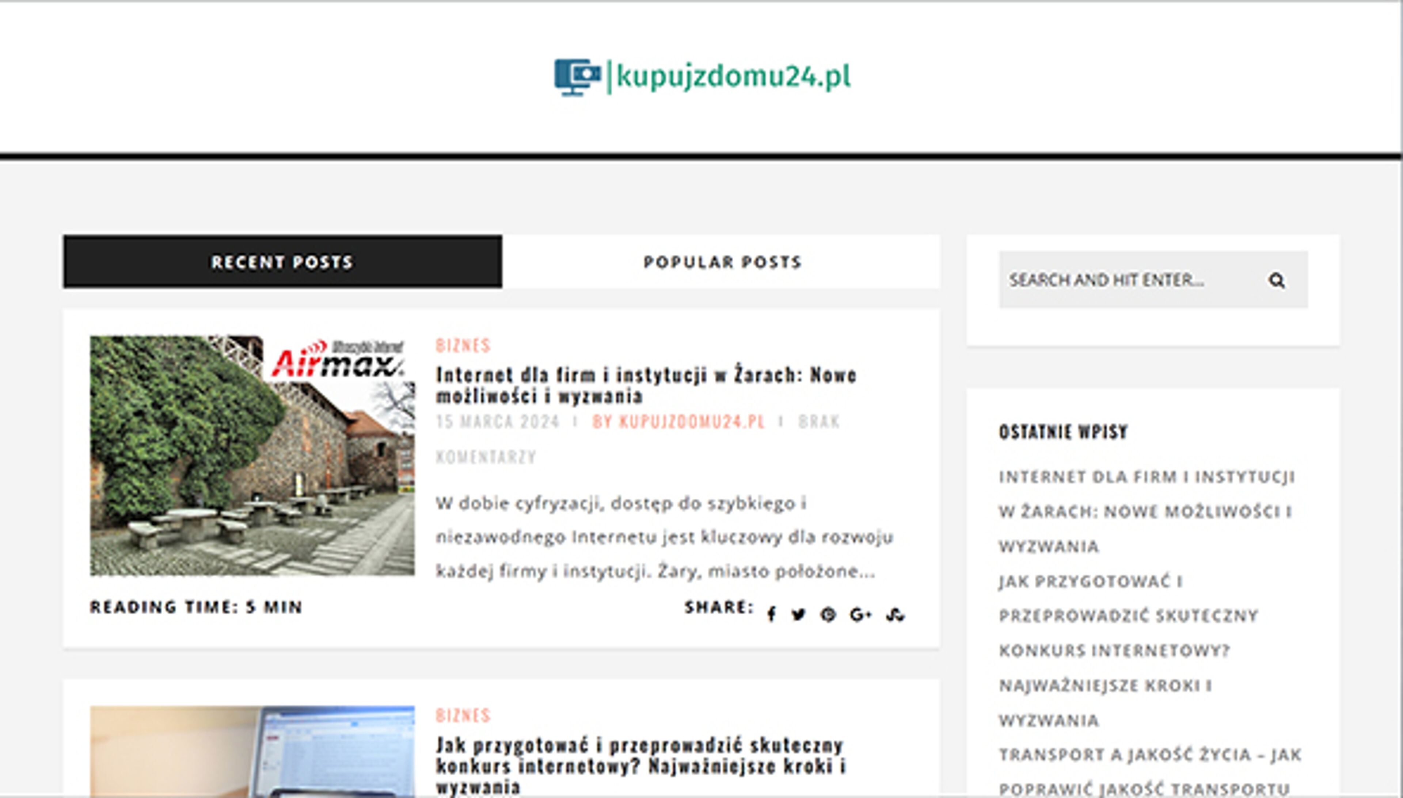Click the search magnifier icon

(1276, 281)
